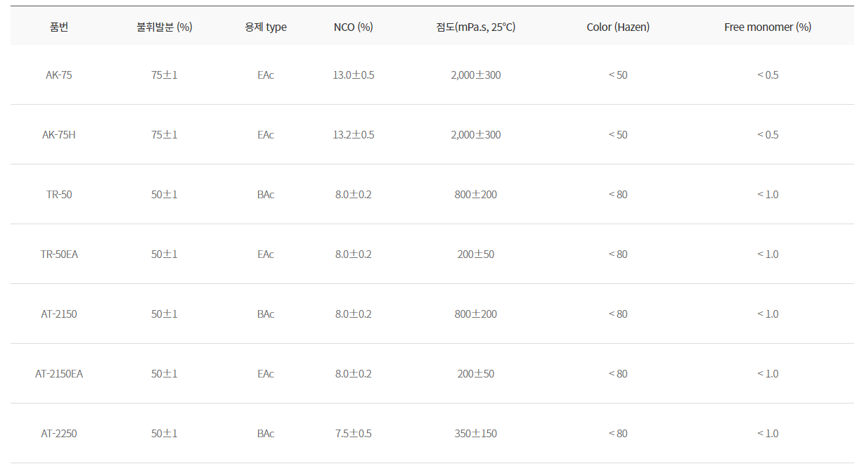The width and height of the screenshot is (864, 471).
Task: Select the 점도(mPa.s, 25℃) column header
Action: [x=475, y=27]
